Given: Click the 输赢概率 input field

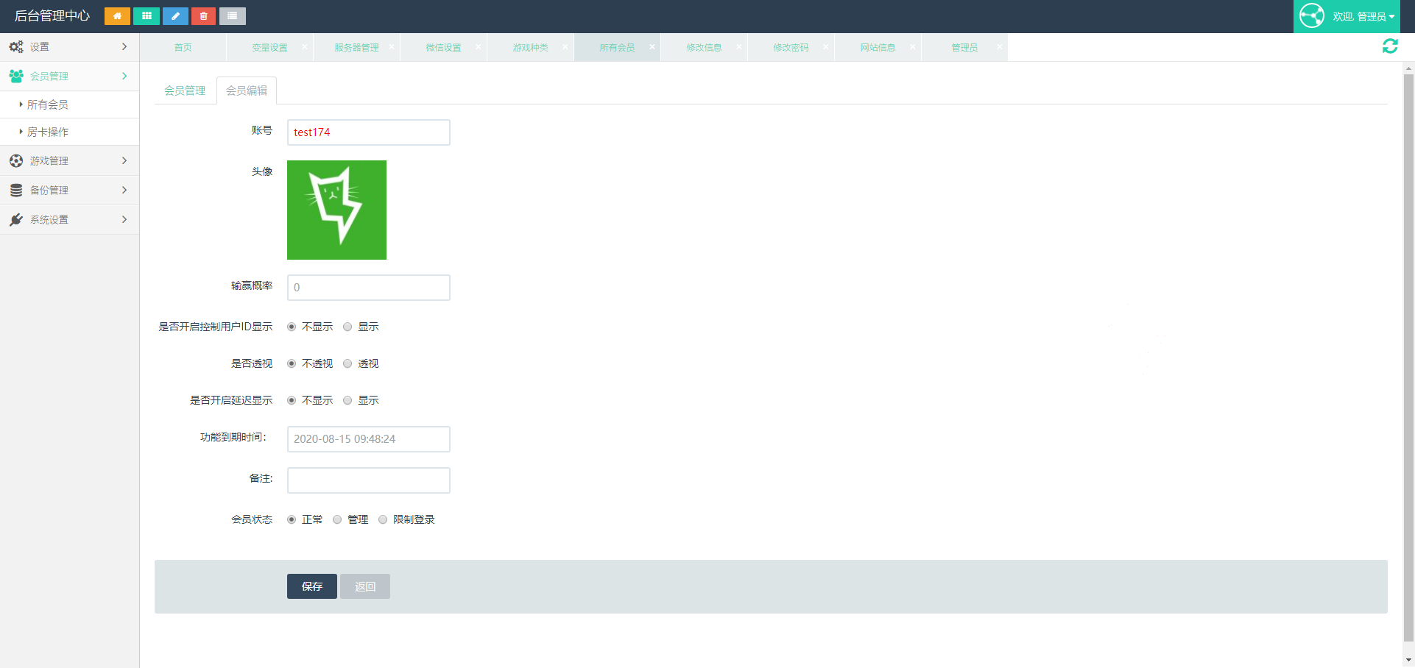Looking at the screenshot, I should click(x=369, y=288).
